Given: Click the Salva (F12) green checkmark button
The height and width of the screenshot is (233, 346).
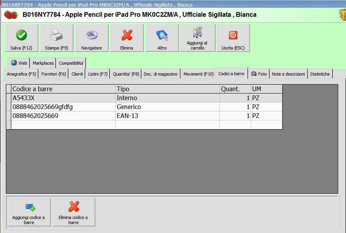Looking at the screenshot, I should click(x=21, y=38).
